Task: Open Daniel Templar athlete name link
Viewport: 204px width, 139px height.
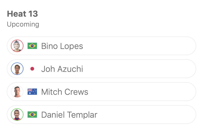Action: pyautogui.click(x=69, y=115)
